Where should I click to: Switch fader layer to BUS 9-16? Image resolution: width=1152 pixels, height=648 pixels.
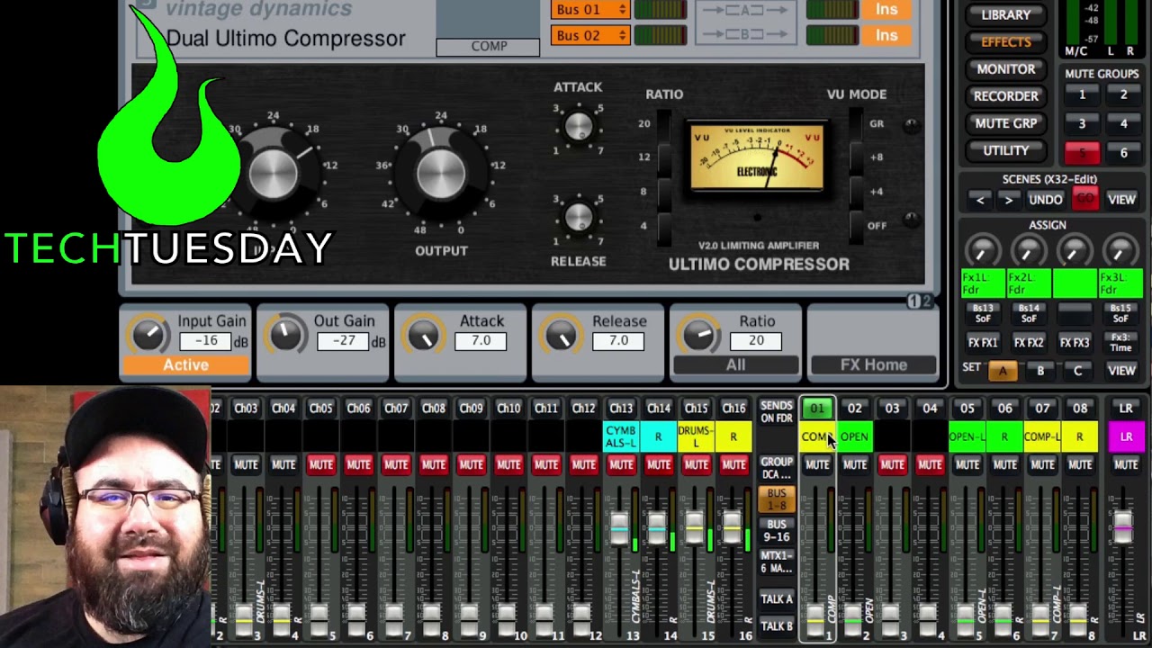776,531
